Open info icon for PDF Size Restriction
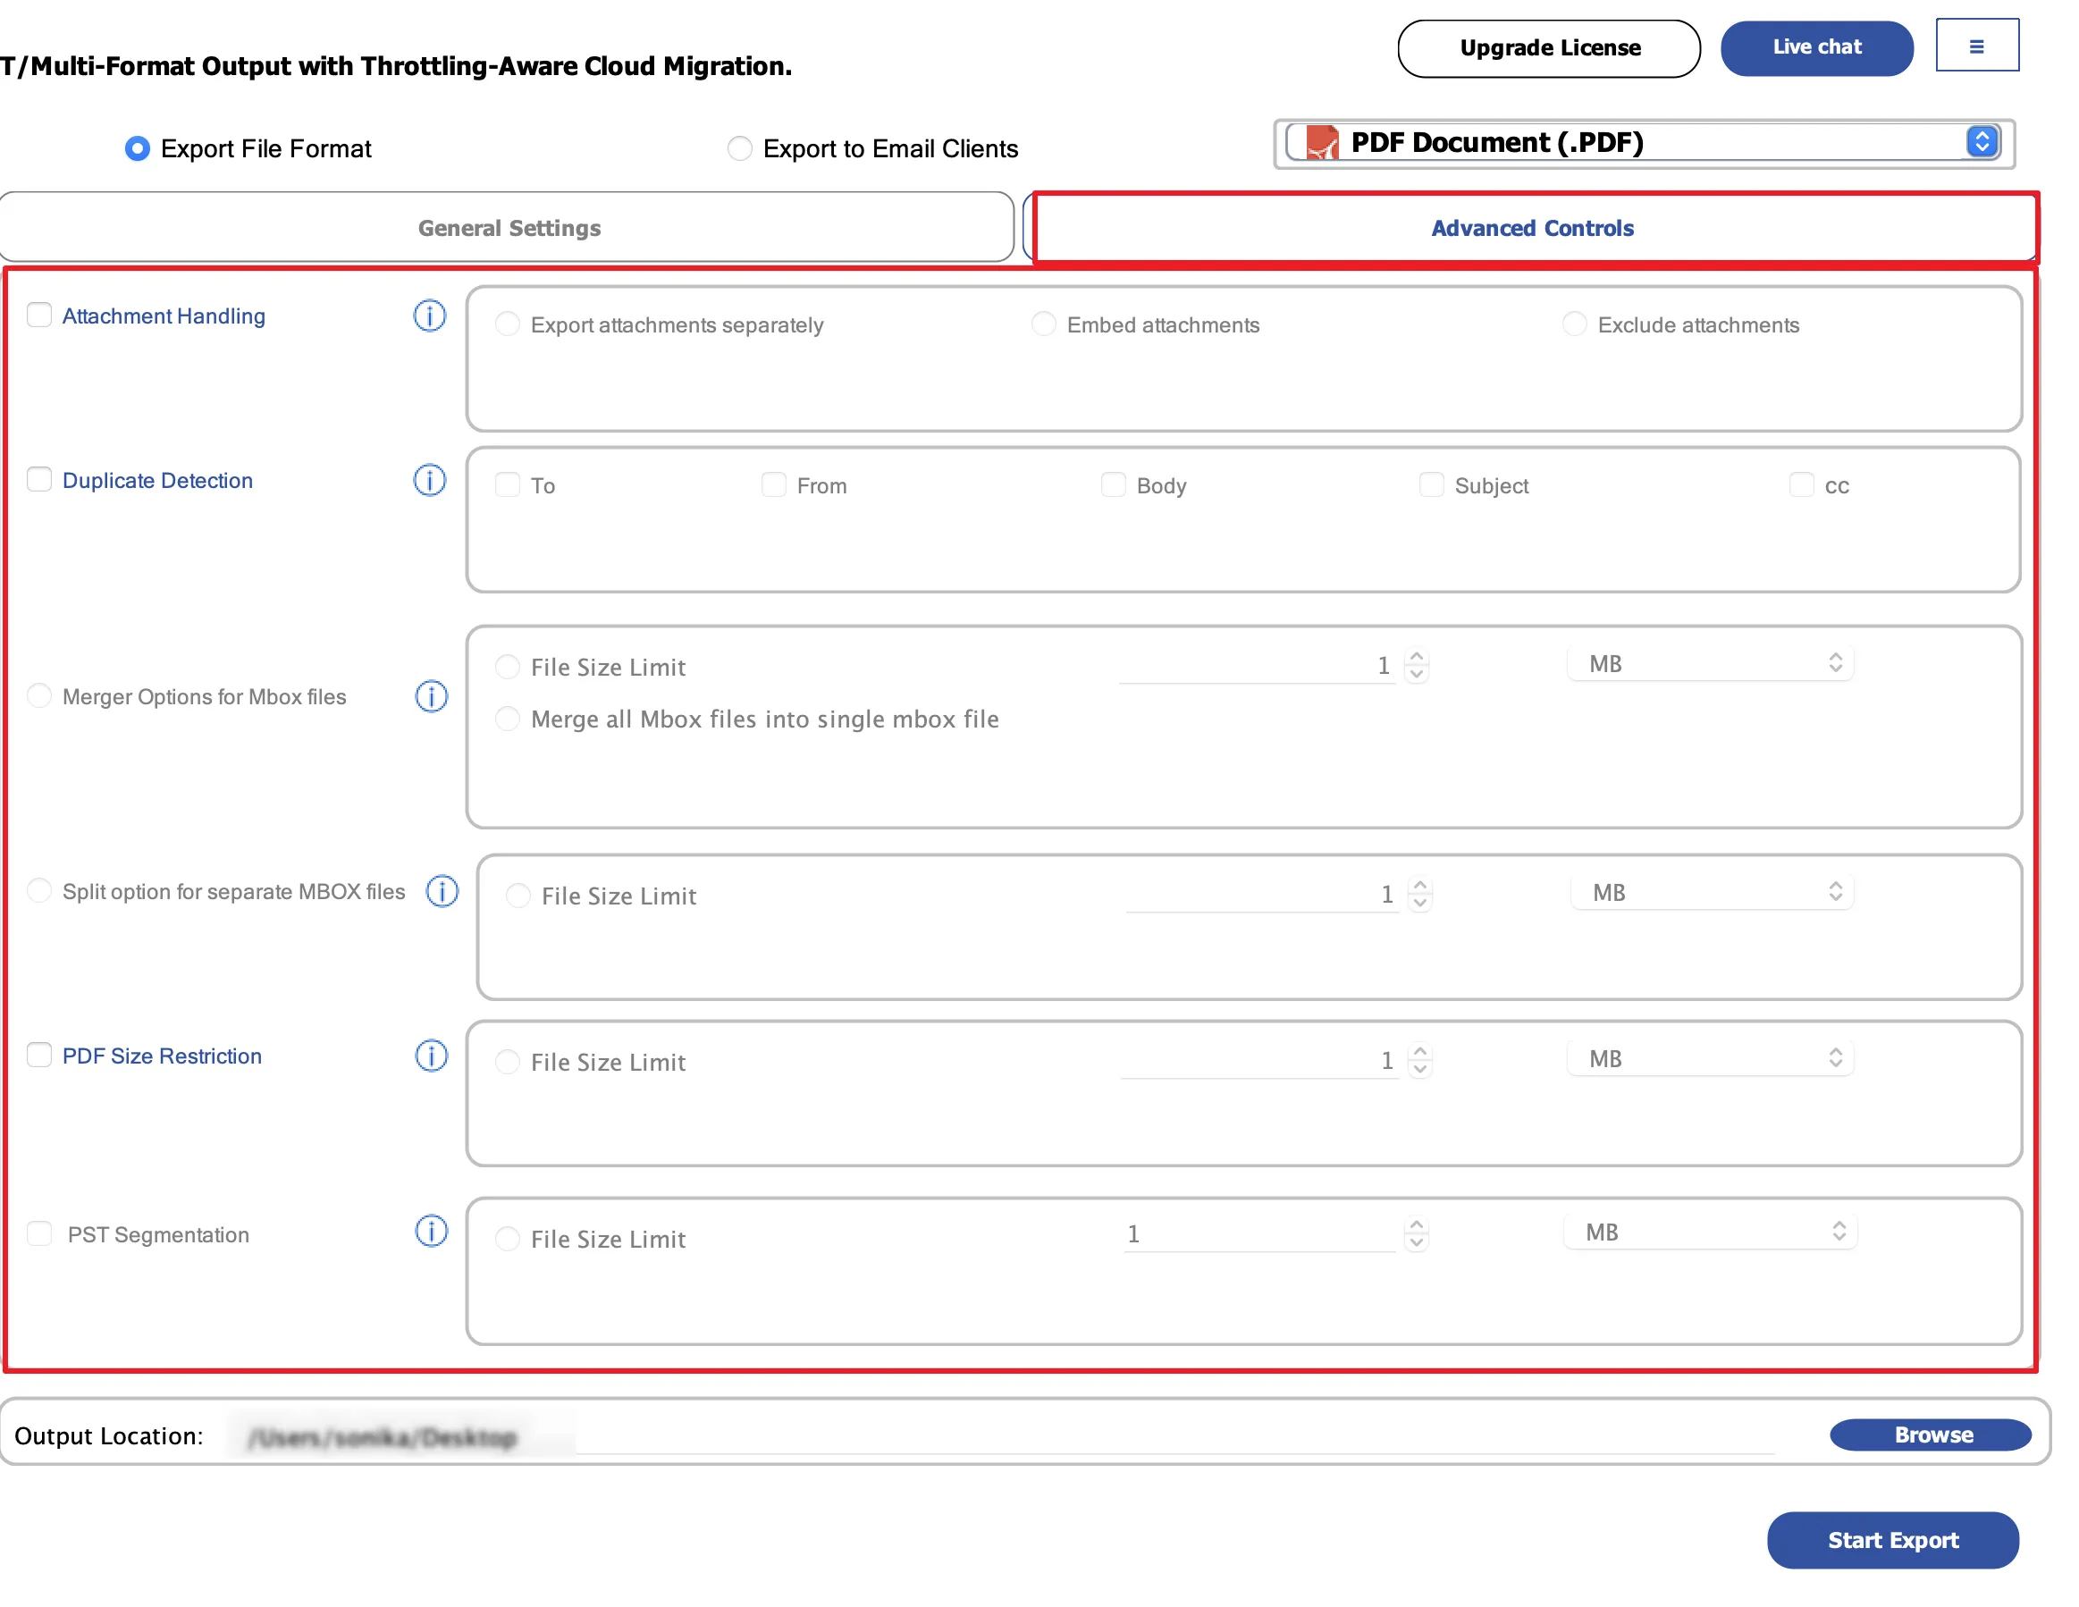This screenshot has width=2079, height=1607. click(431, 1055)
